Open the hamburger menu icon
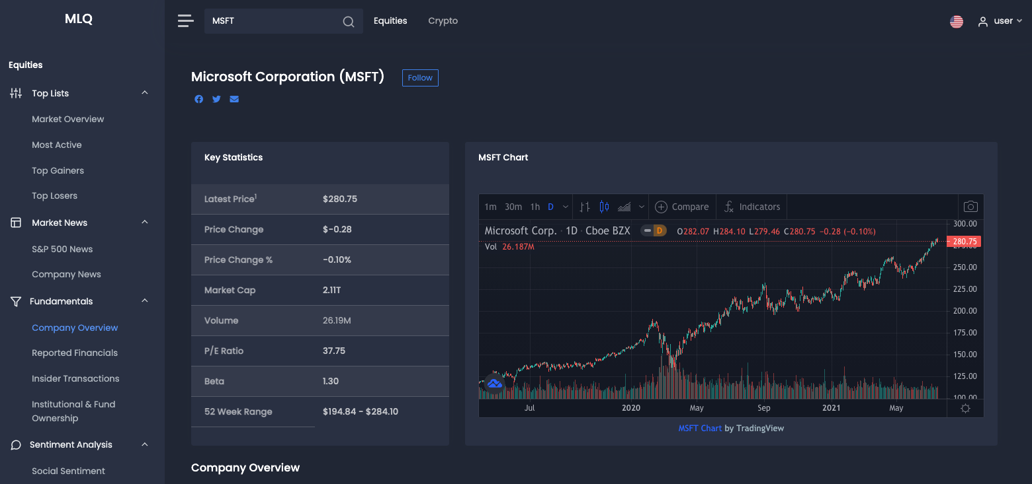 [186, 21]
